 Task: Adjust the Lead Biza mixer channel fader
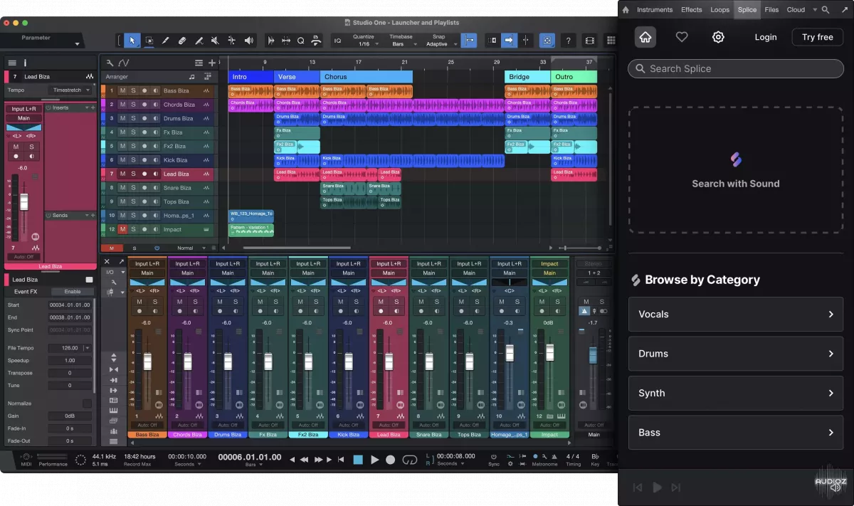(x=389, y=361)
